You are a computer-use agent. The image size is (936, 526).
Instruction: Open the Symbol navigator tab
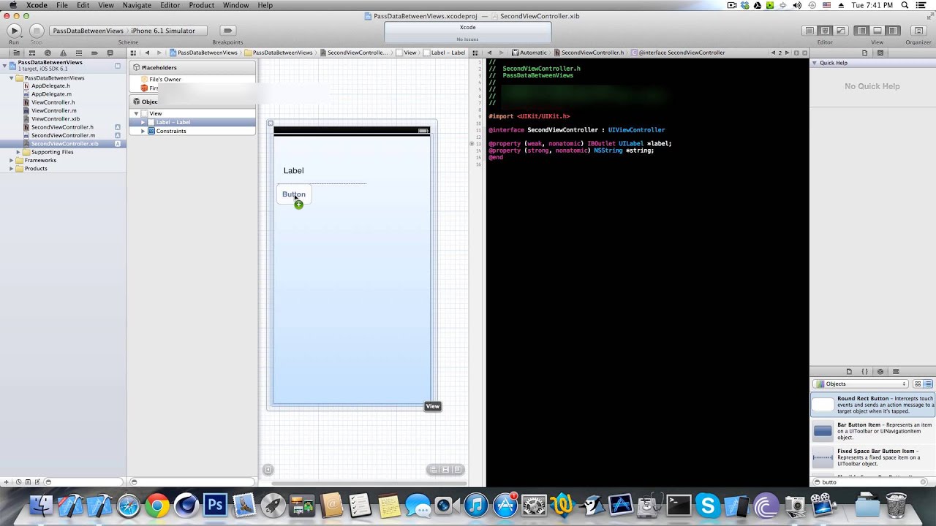pos(32,53)
